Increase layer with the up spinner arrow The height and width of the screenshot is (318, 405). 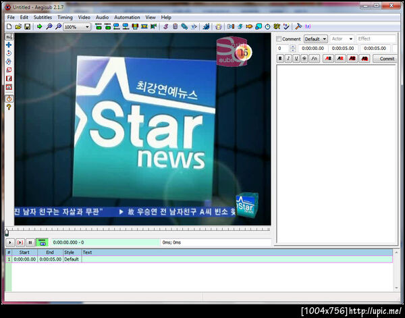(293, 47)
